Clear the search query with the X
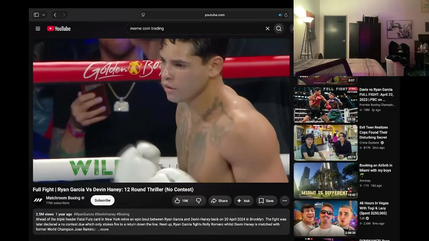 [x=267, y=28]
